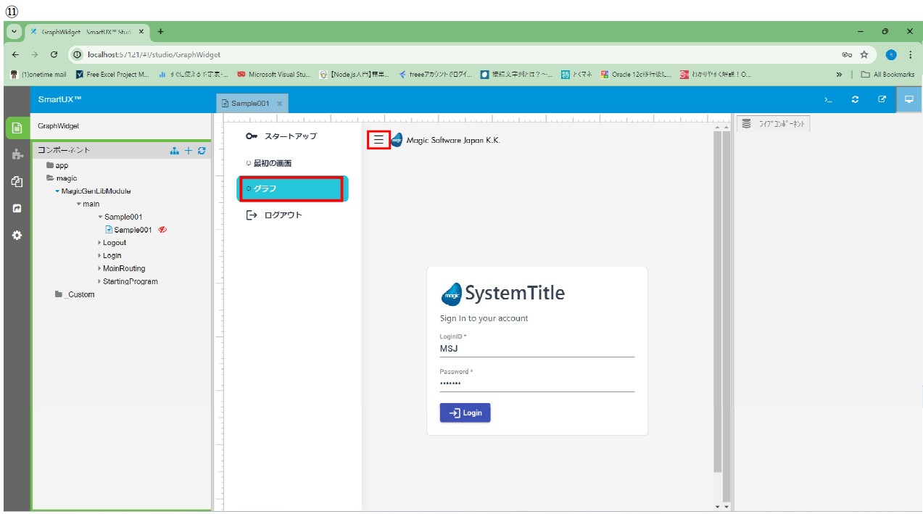Click the desktop monitor preview icon
This screenshot has width=923, height=514.
908,100
